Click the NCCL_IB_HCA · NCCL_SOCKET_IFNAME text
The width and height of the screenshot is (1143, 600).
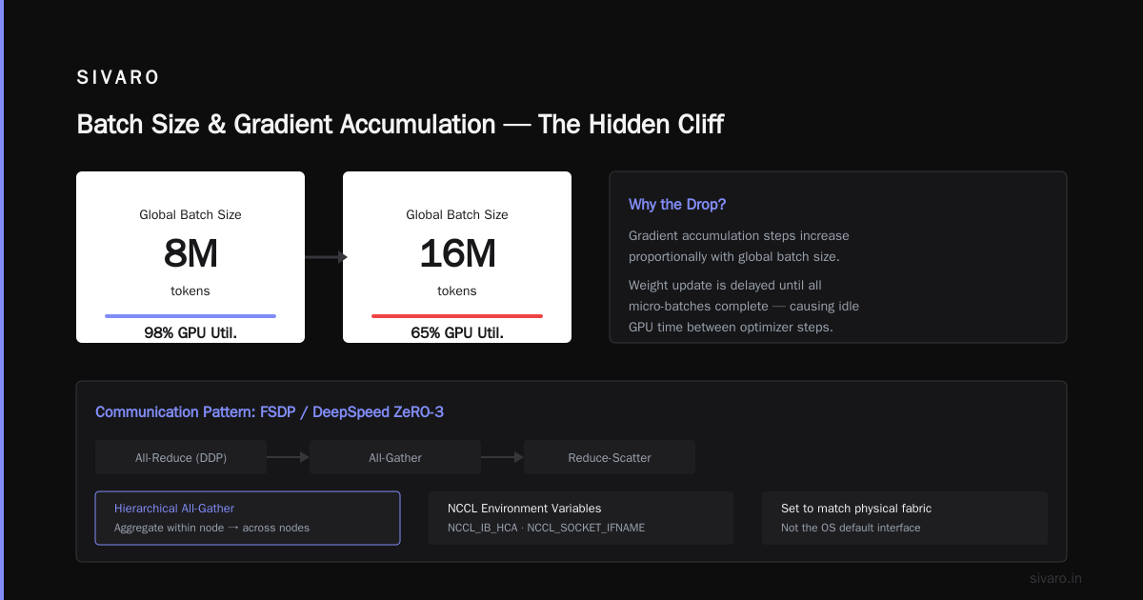[x=546, y=528]
